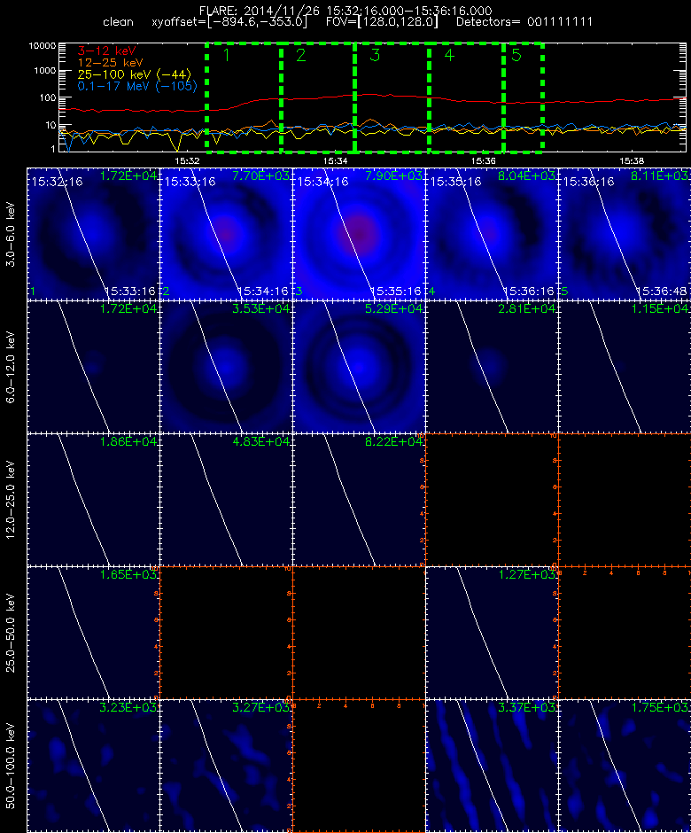691x833 pixels.
Task: Select interval number 5 in the light curve
Action: 524,98
